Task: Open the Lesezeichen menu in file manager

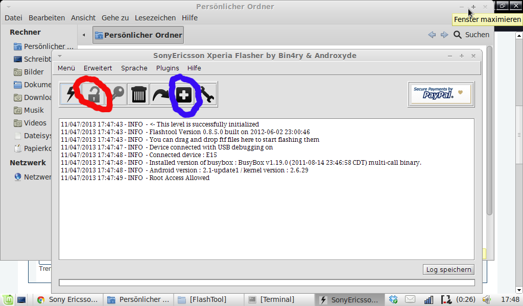Action: [x=155, y=18]
